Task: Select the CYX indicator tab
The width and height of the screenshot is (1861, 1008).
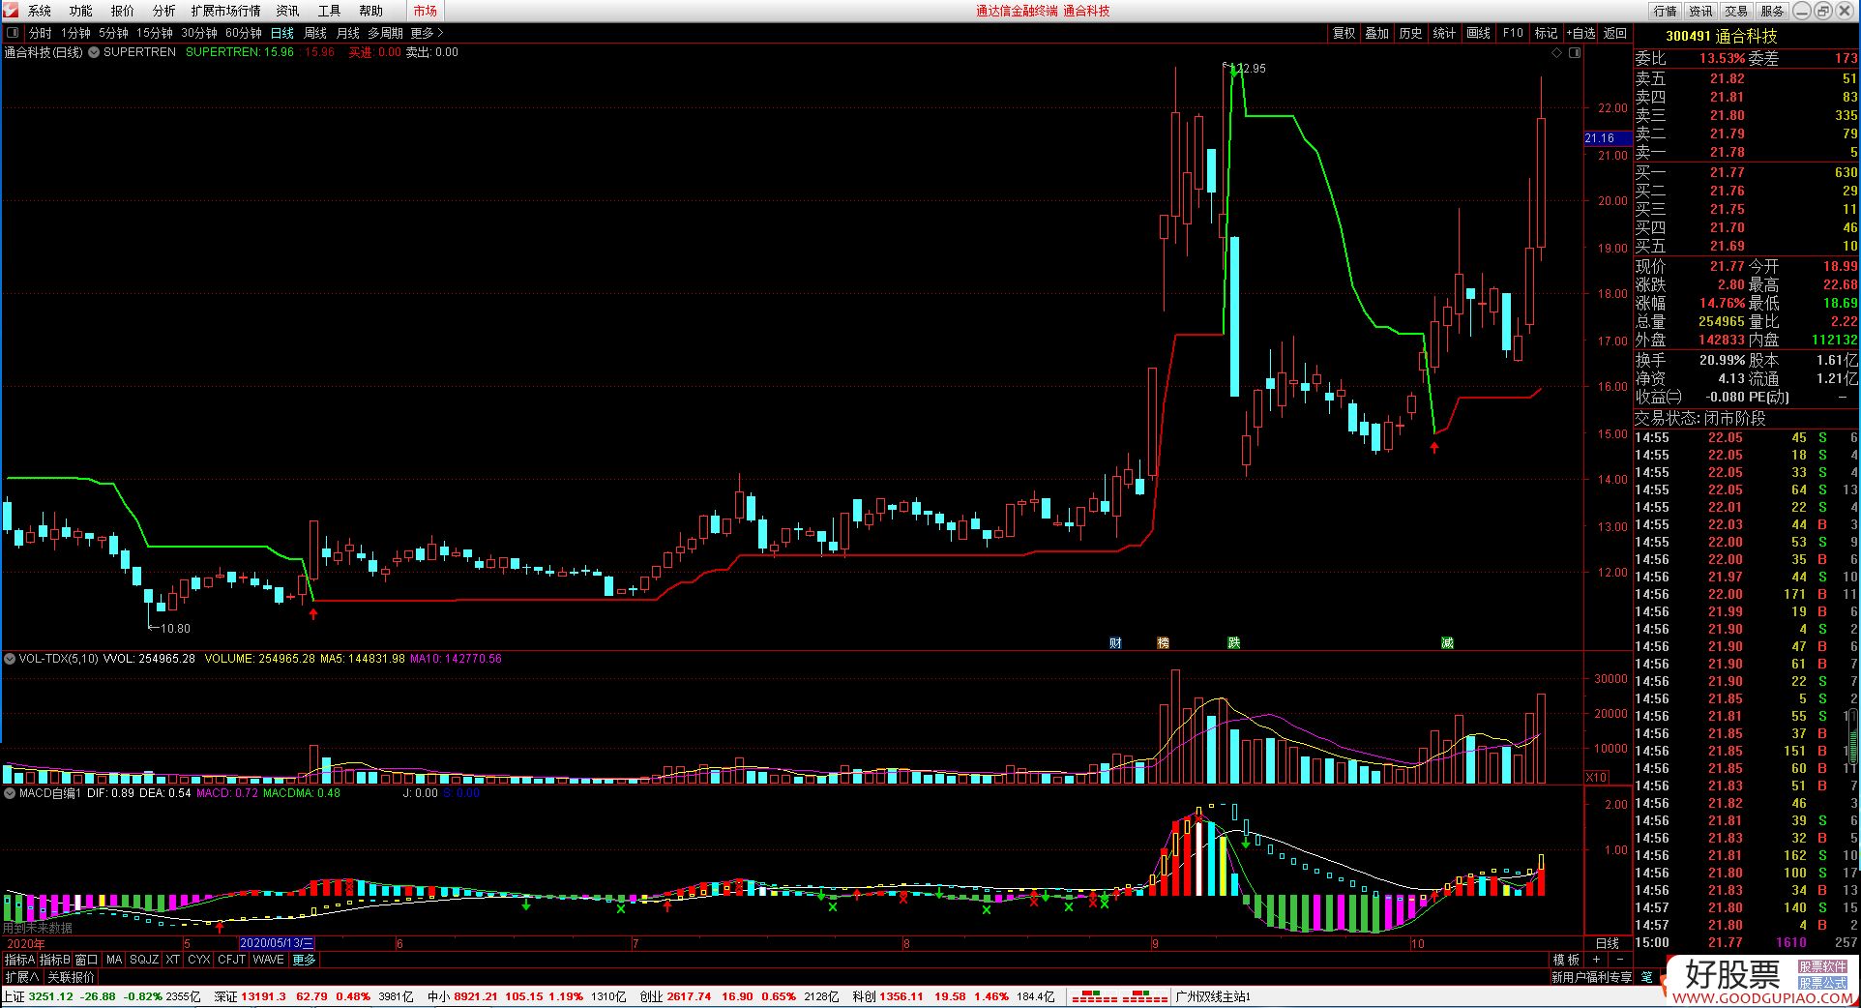Action: coord(198,960)
